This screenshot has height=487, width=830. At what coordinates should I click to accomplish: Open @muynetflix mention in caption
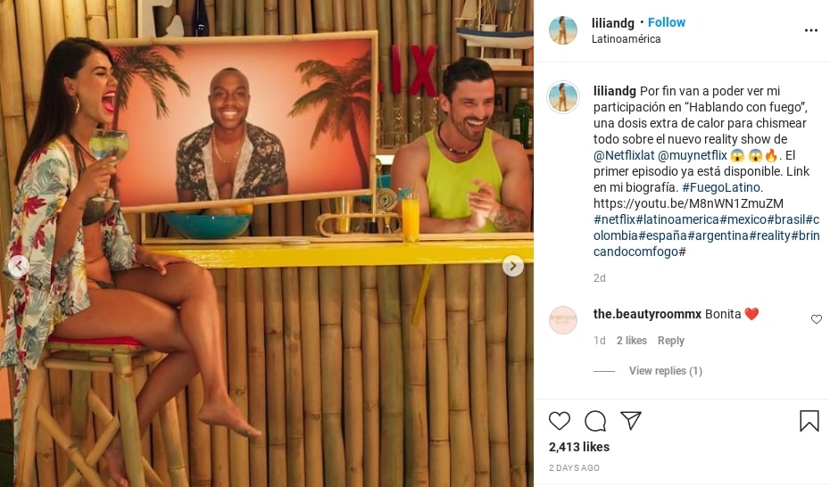coord(692,155)
